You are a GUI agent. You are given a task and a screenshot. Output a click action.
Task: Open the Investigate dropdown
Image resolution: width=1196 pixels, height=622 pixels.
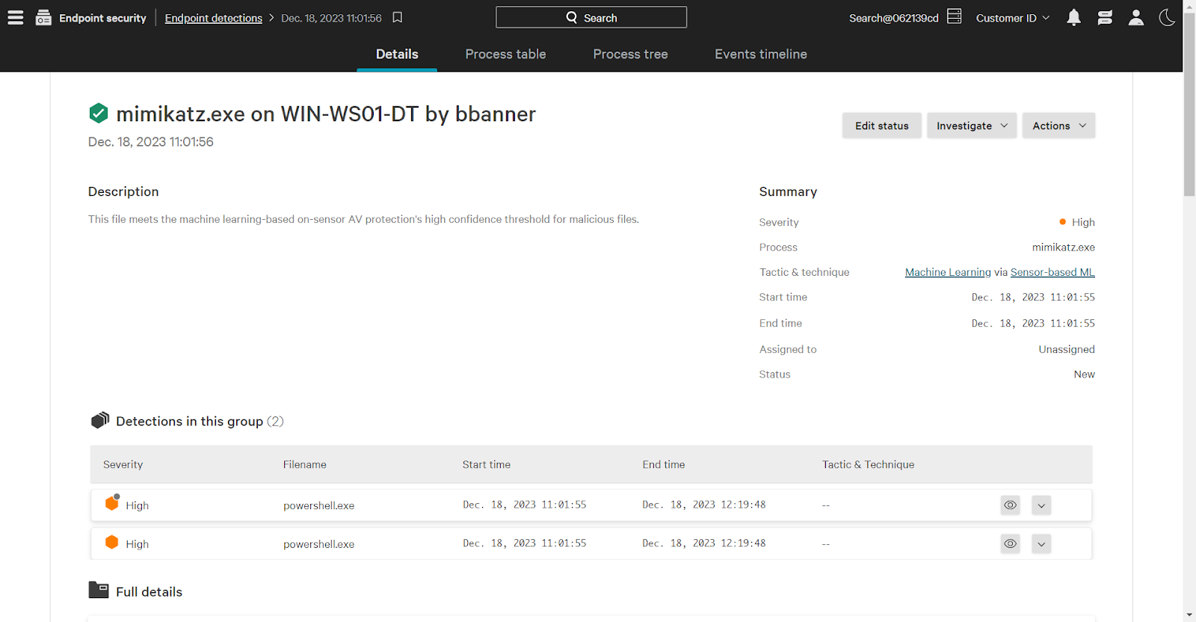pyautogui.click(x=972, y=126)
